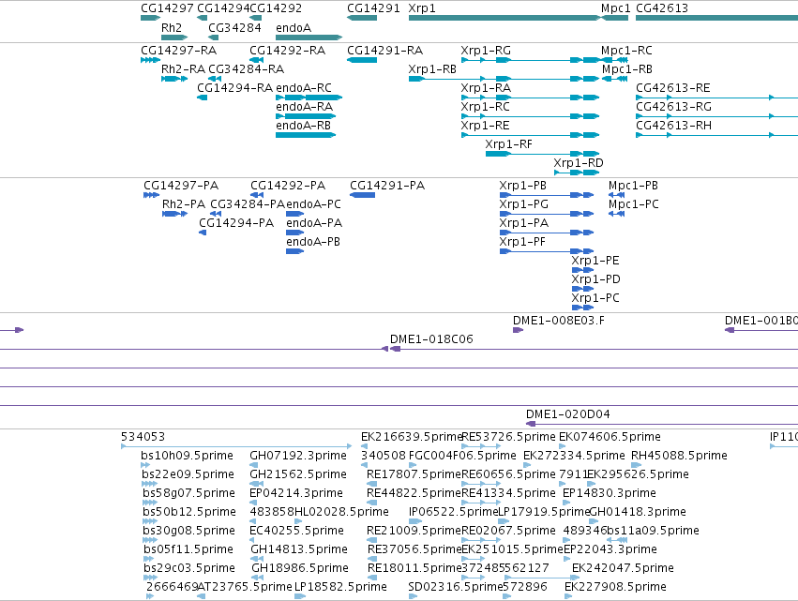Click the endoA gene label
This screenshot has width=798, height=601.
click(294, 28)
